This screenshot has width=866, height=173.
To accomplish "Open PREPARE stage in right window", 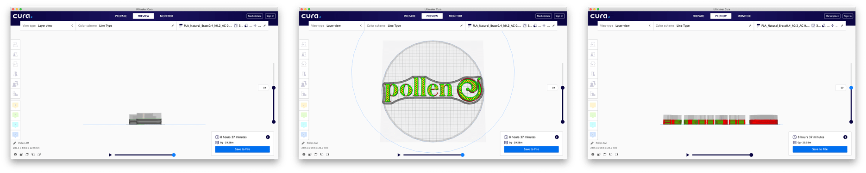I will coord(698,16).
